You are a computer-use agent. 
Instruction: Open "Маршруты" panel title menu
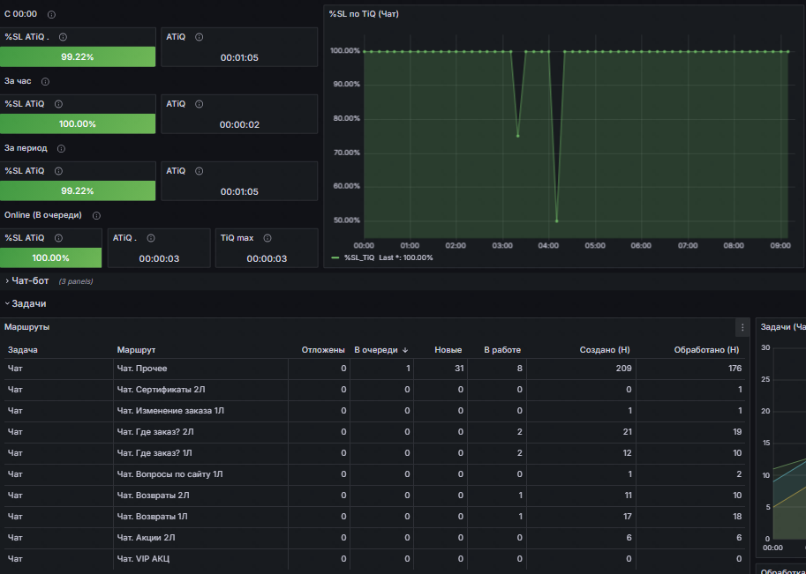point(27,327)
